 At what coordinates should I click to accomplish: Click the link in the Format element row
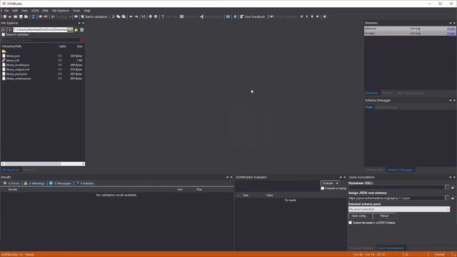[x=451, y=34]
